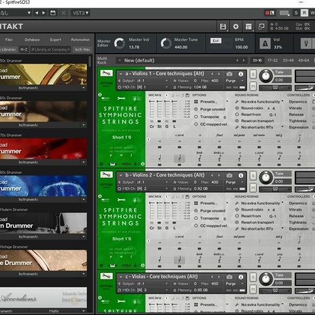Image resolution: width=315 pixels, height=315 pixels.
Task: Click next preset arrow on Violins 1 header
Action: [219, 74]
